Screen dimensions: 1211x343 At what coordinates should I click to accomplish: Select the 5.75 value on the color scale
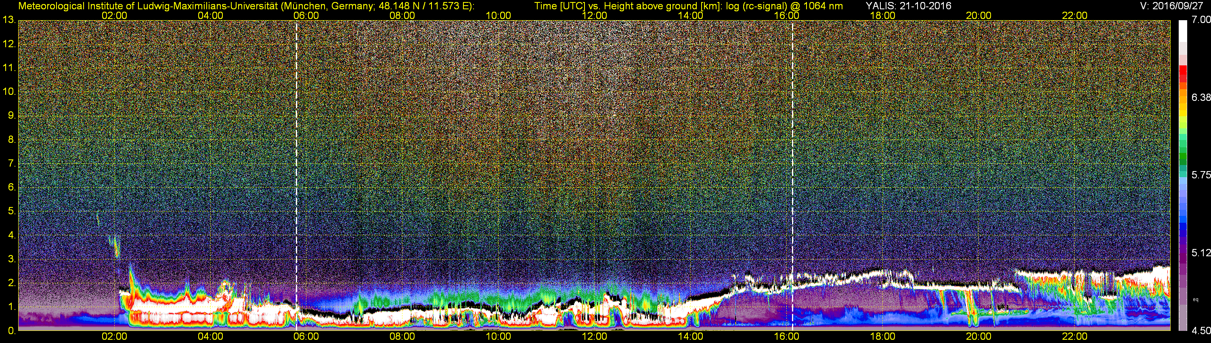tap(1201, 175)
